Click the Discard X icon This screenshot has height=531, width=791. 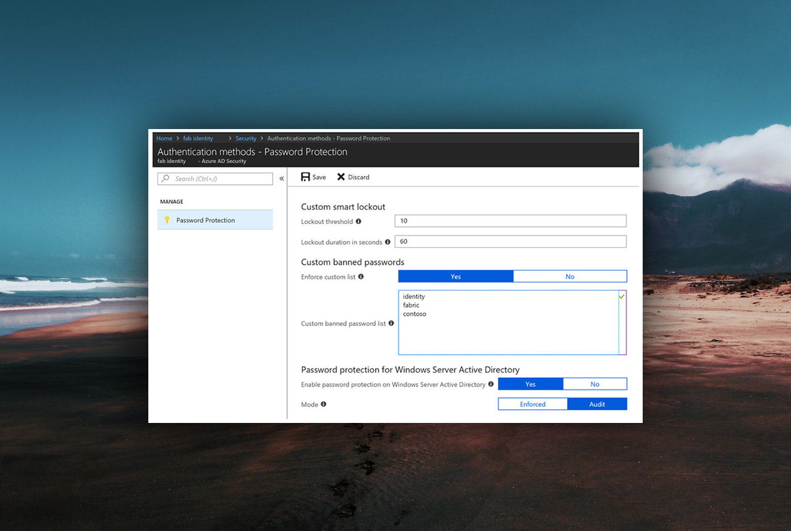(341, 177)
